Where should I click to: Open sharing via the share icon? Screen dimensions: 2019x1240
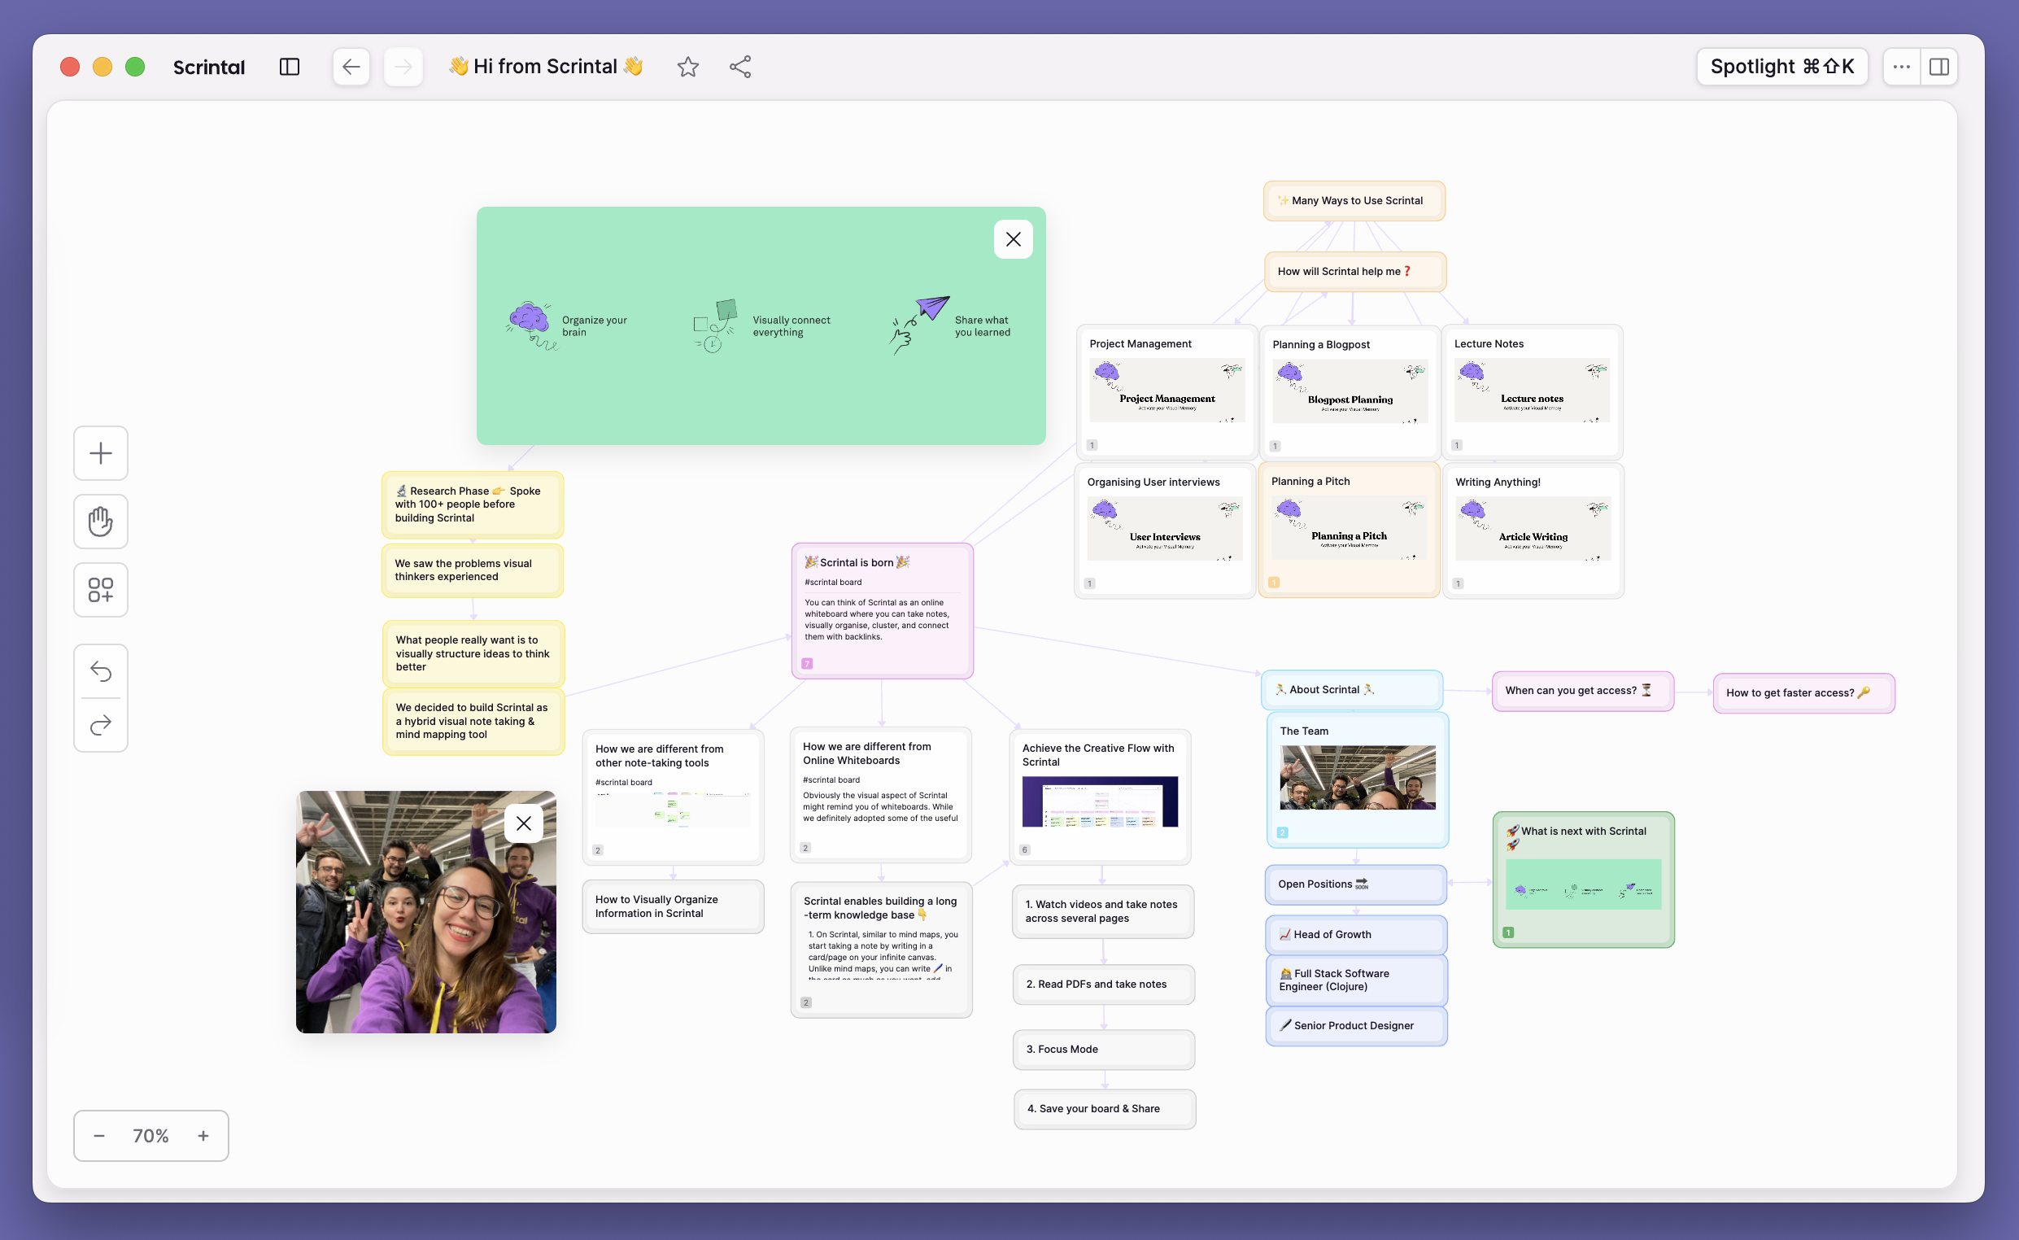point(739,67)
